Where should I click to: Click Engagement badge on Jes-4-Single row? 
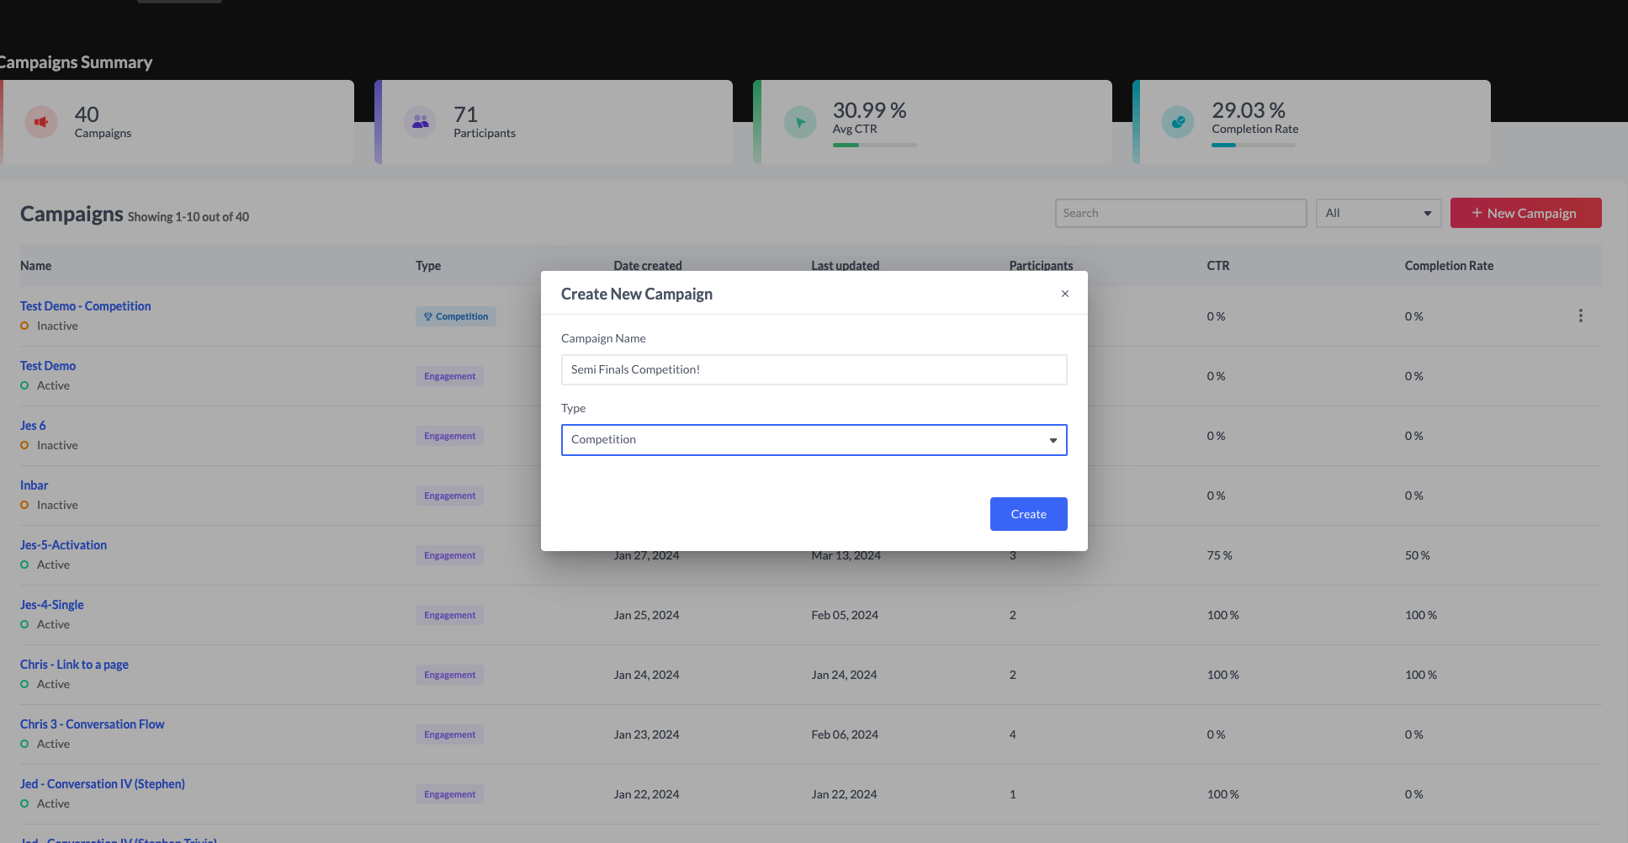(449, 615)
